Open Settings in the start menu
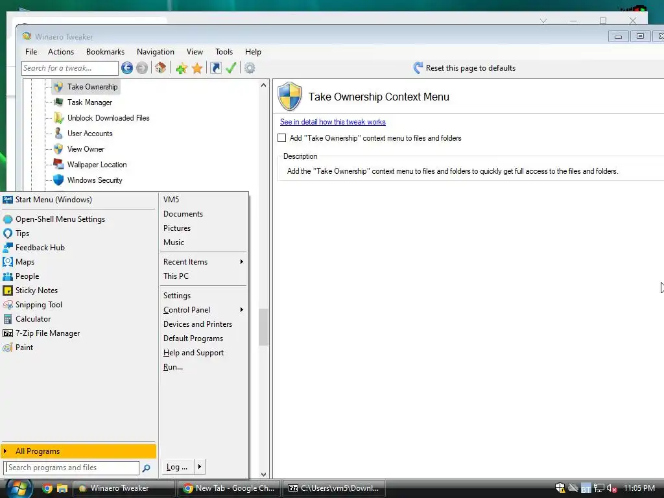 [177, 296]
